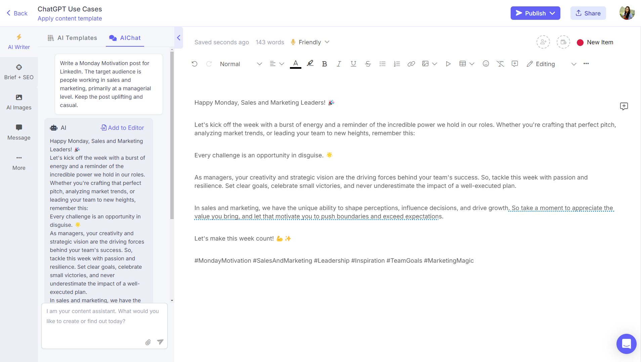Toggle underline formatting
This screenshot has height=362, width=641.
click(x=353, y=63)
